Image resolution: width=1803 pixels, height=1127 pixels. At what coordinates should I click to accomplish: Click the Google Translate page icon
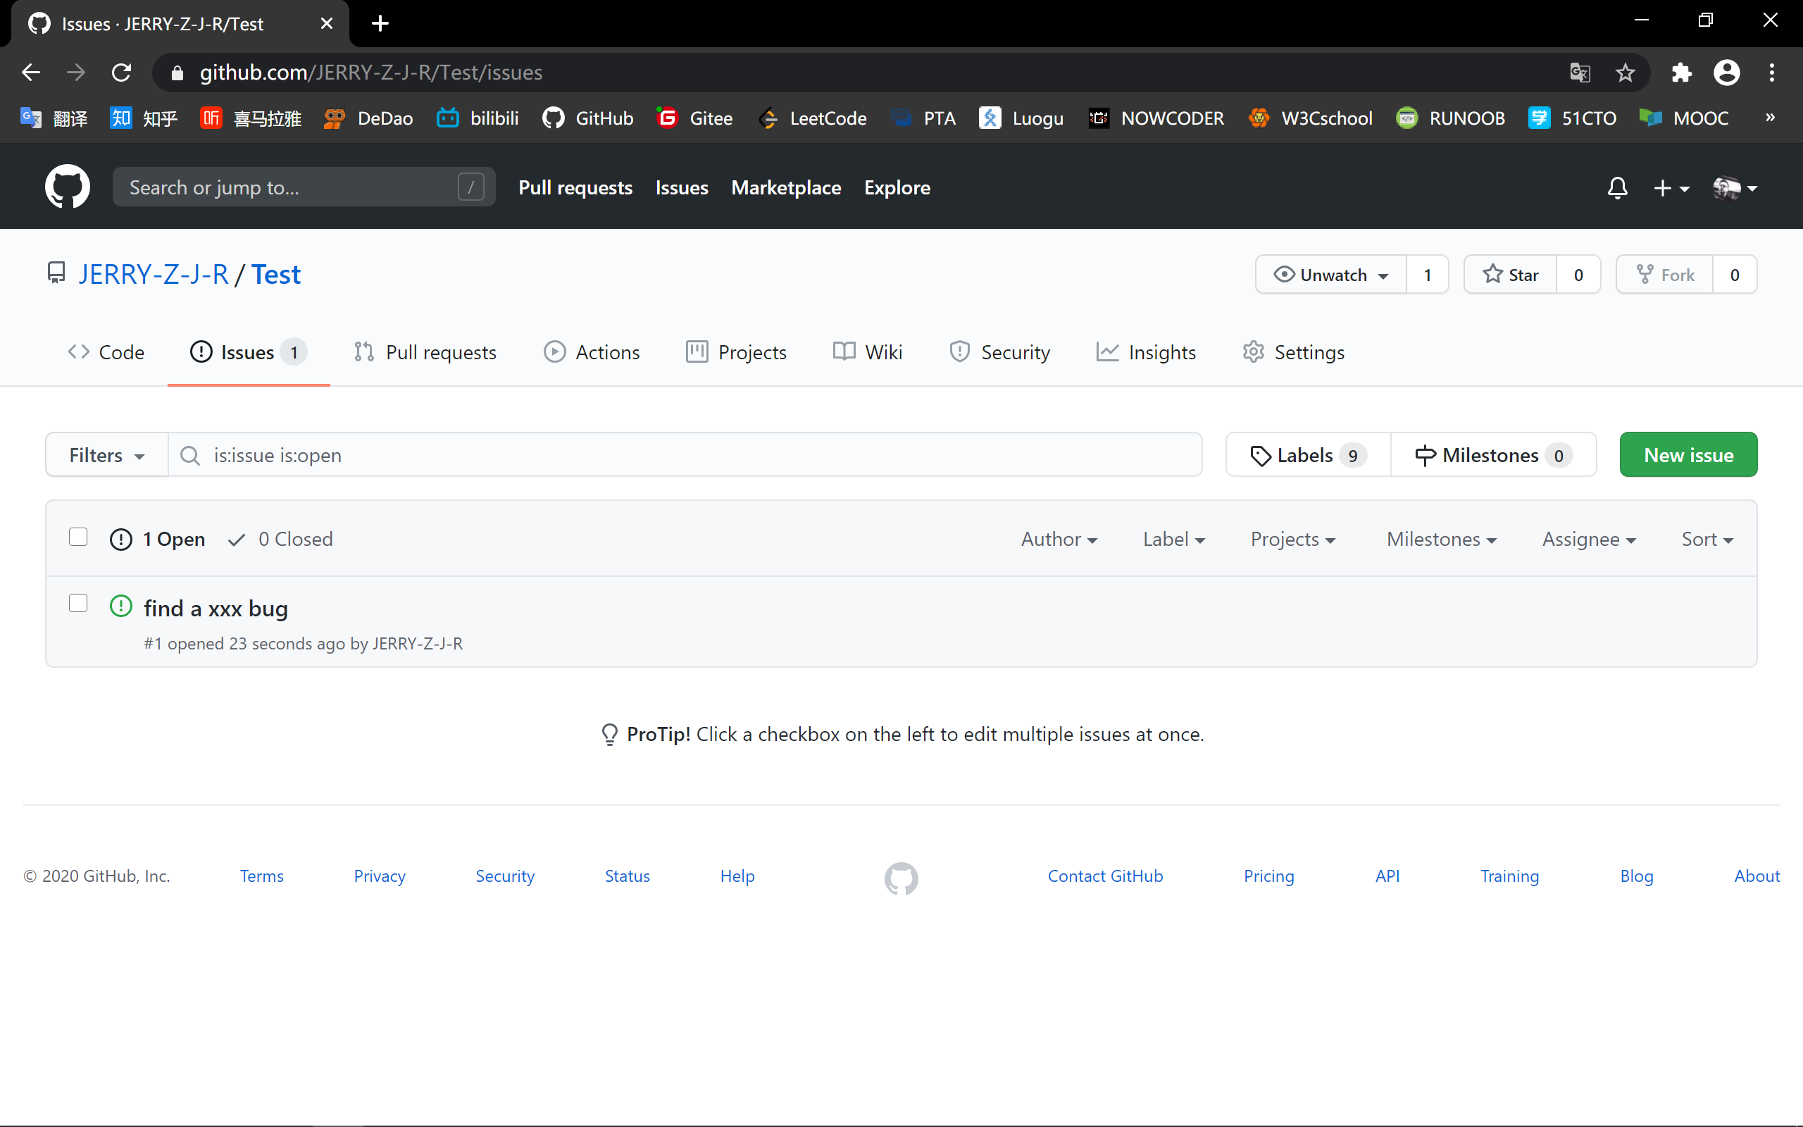pos(1580,73)
